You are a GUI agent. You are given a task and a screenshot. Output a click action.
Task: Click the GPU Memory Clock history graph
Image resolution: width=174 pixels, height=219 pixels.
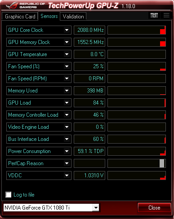pyautogui.click(x=137, y=42)
